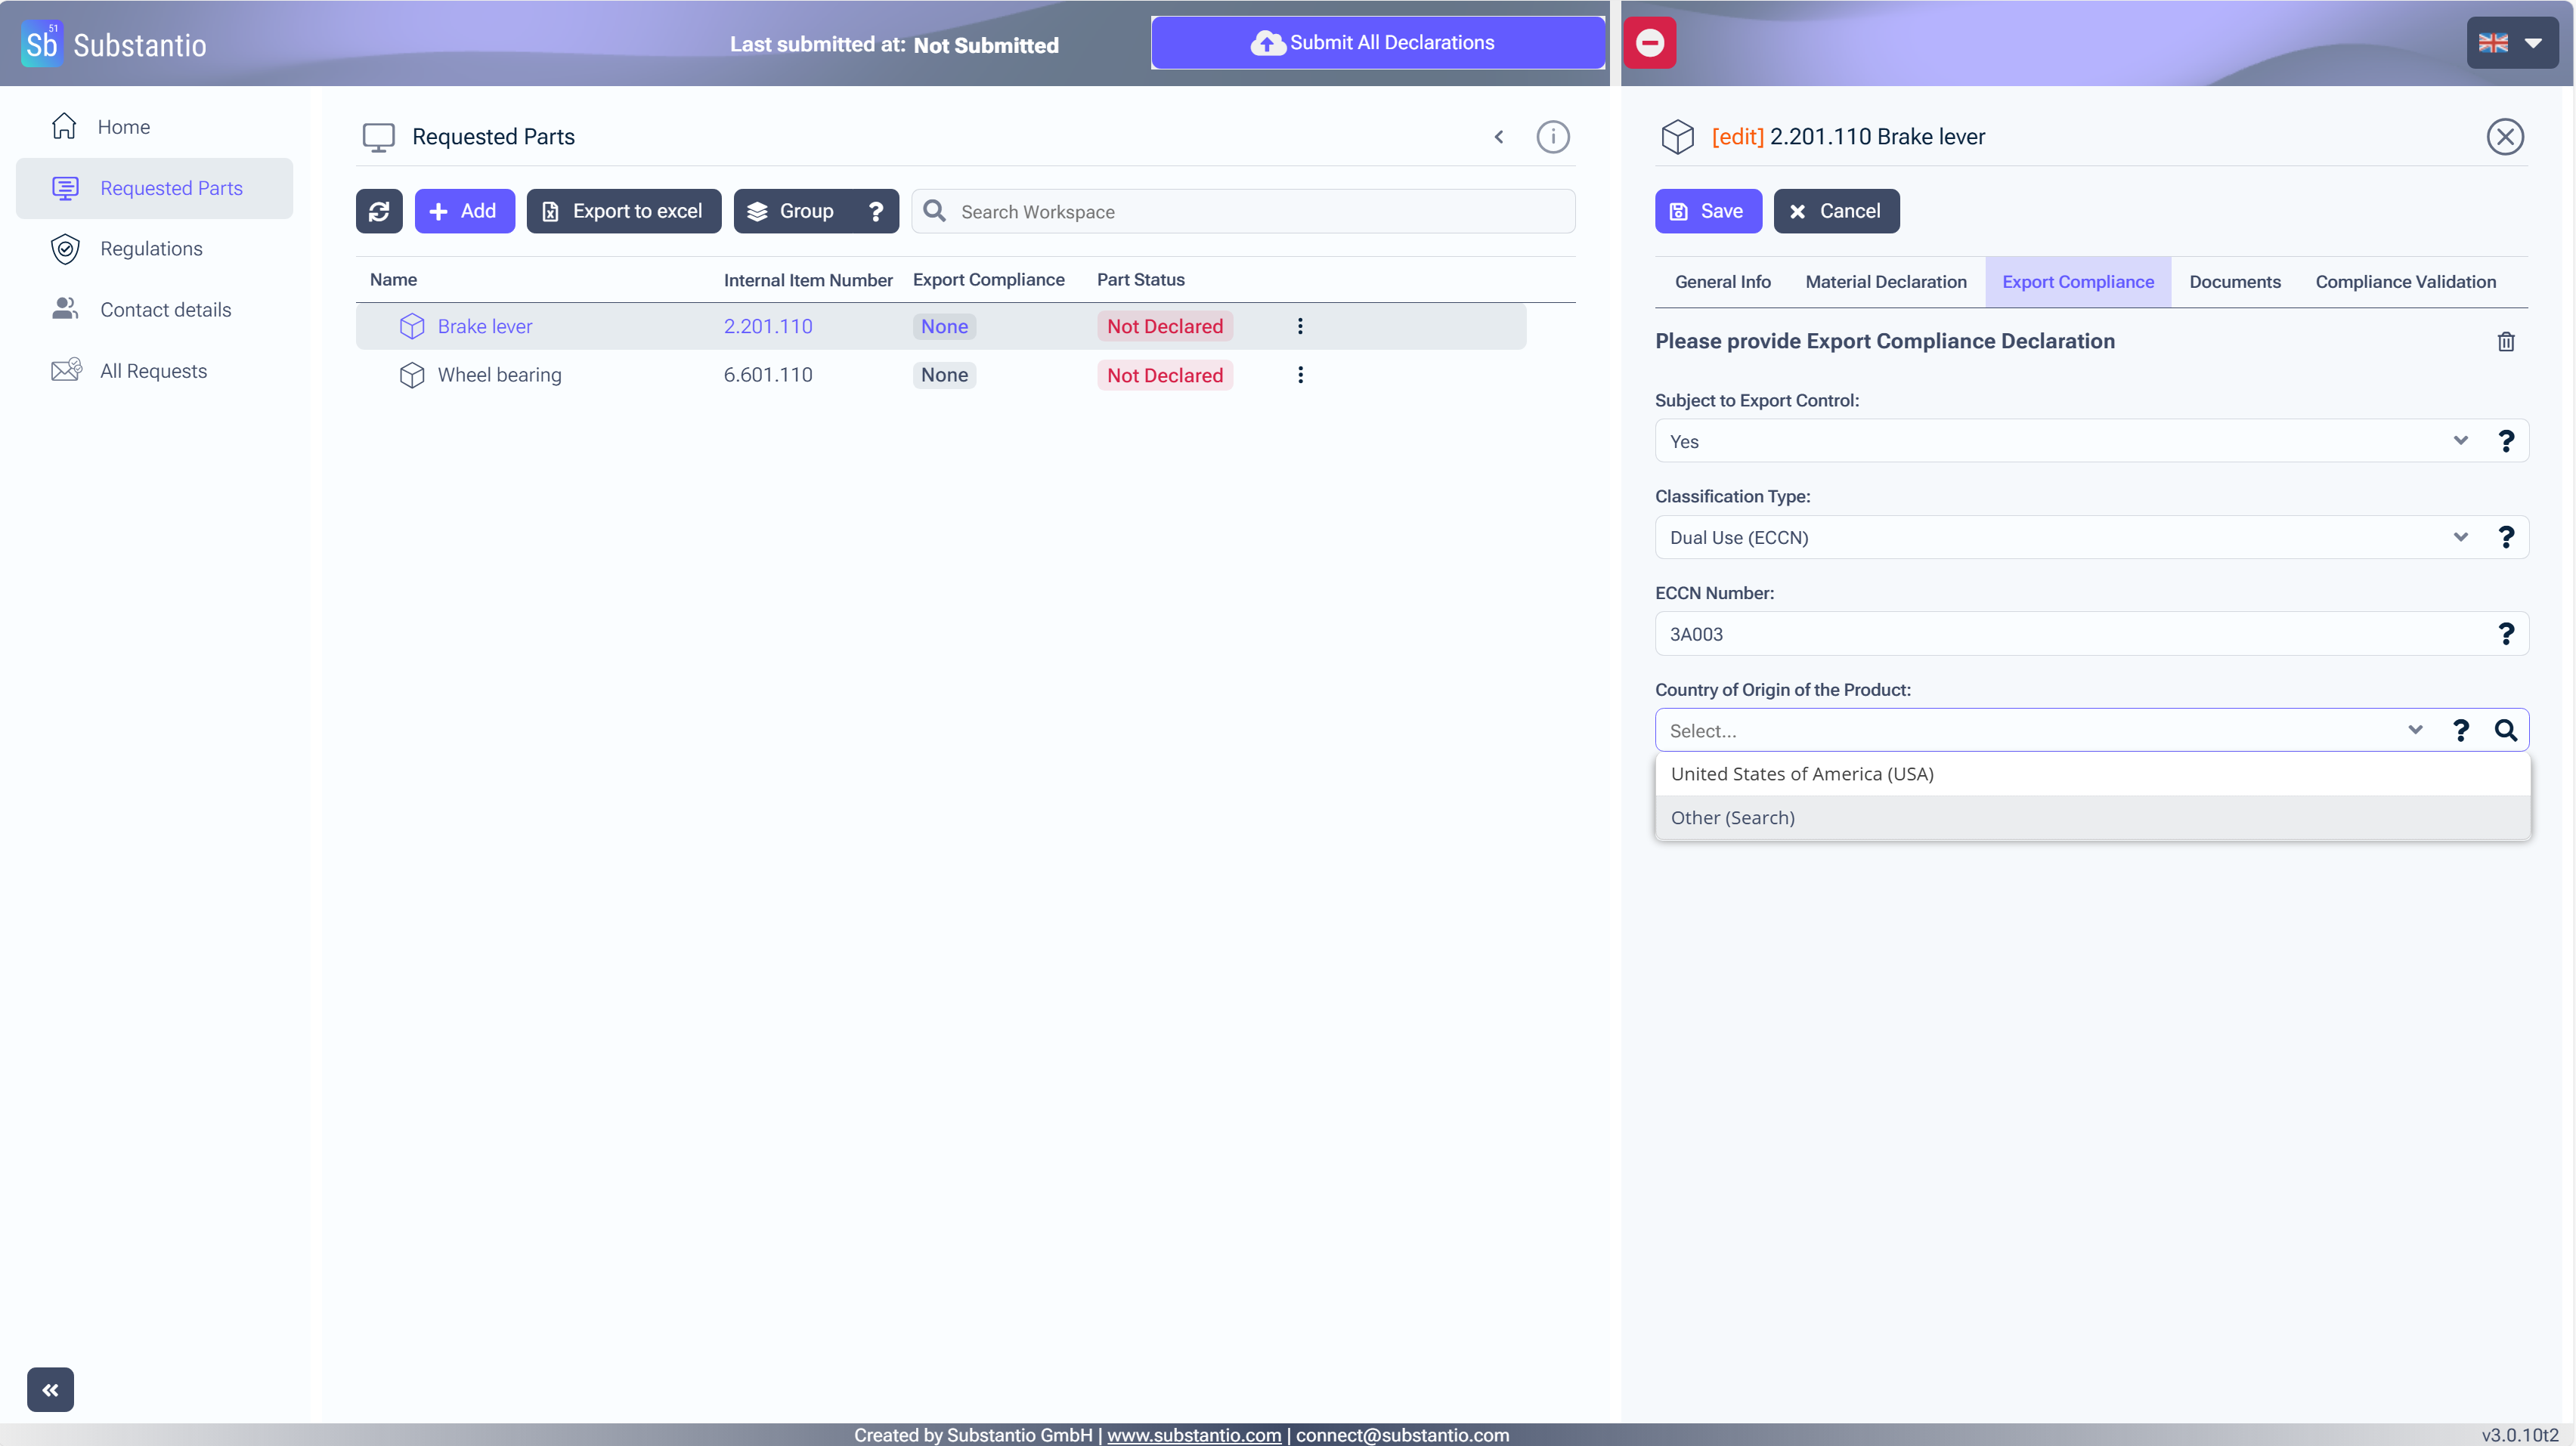Click the magnifier icon in Country of Origin field
Image resolution: width=2576 pixels, height=1446 pixels.
(2505, 731)
